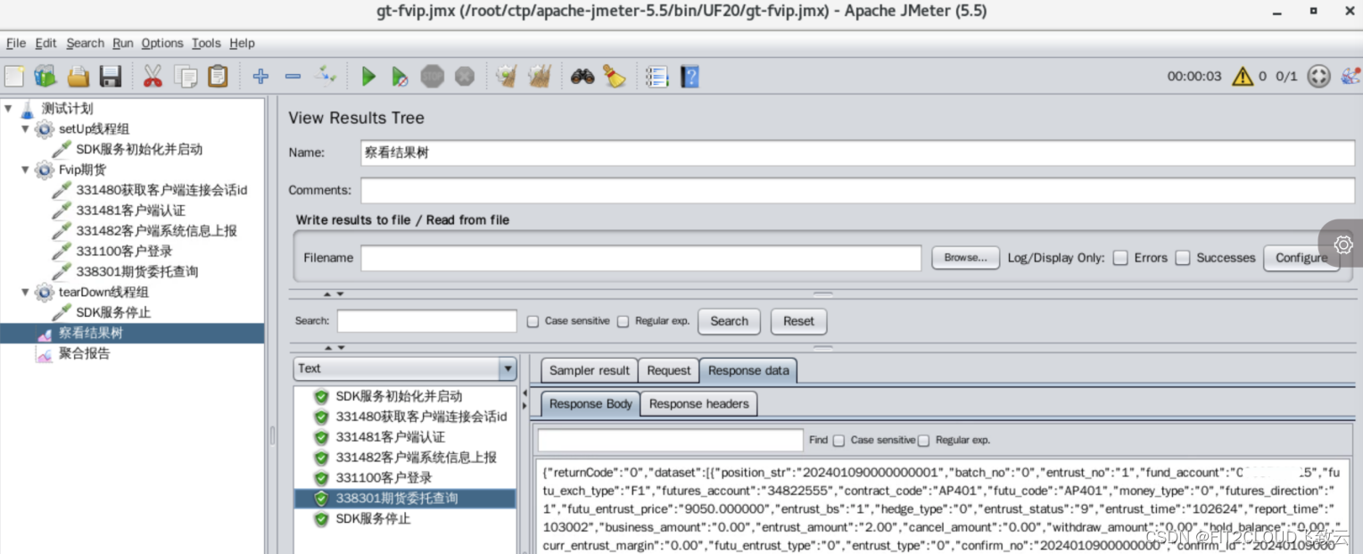The height and width of the screenshot is (554, 1363).
Task: Open the Text renderer dropdown
Action: pos(405,368)
